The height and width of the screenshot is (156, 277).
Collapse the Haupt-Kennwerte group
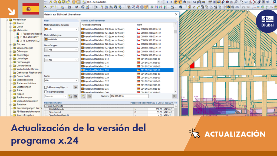coord(45,106)
